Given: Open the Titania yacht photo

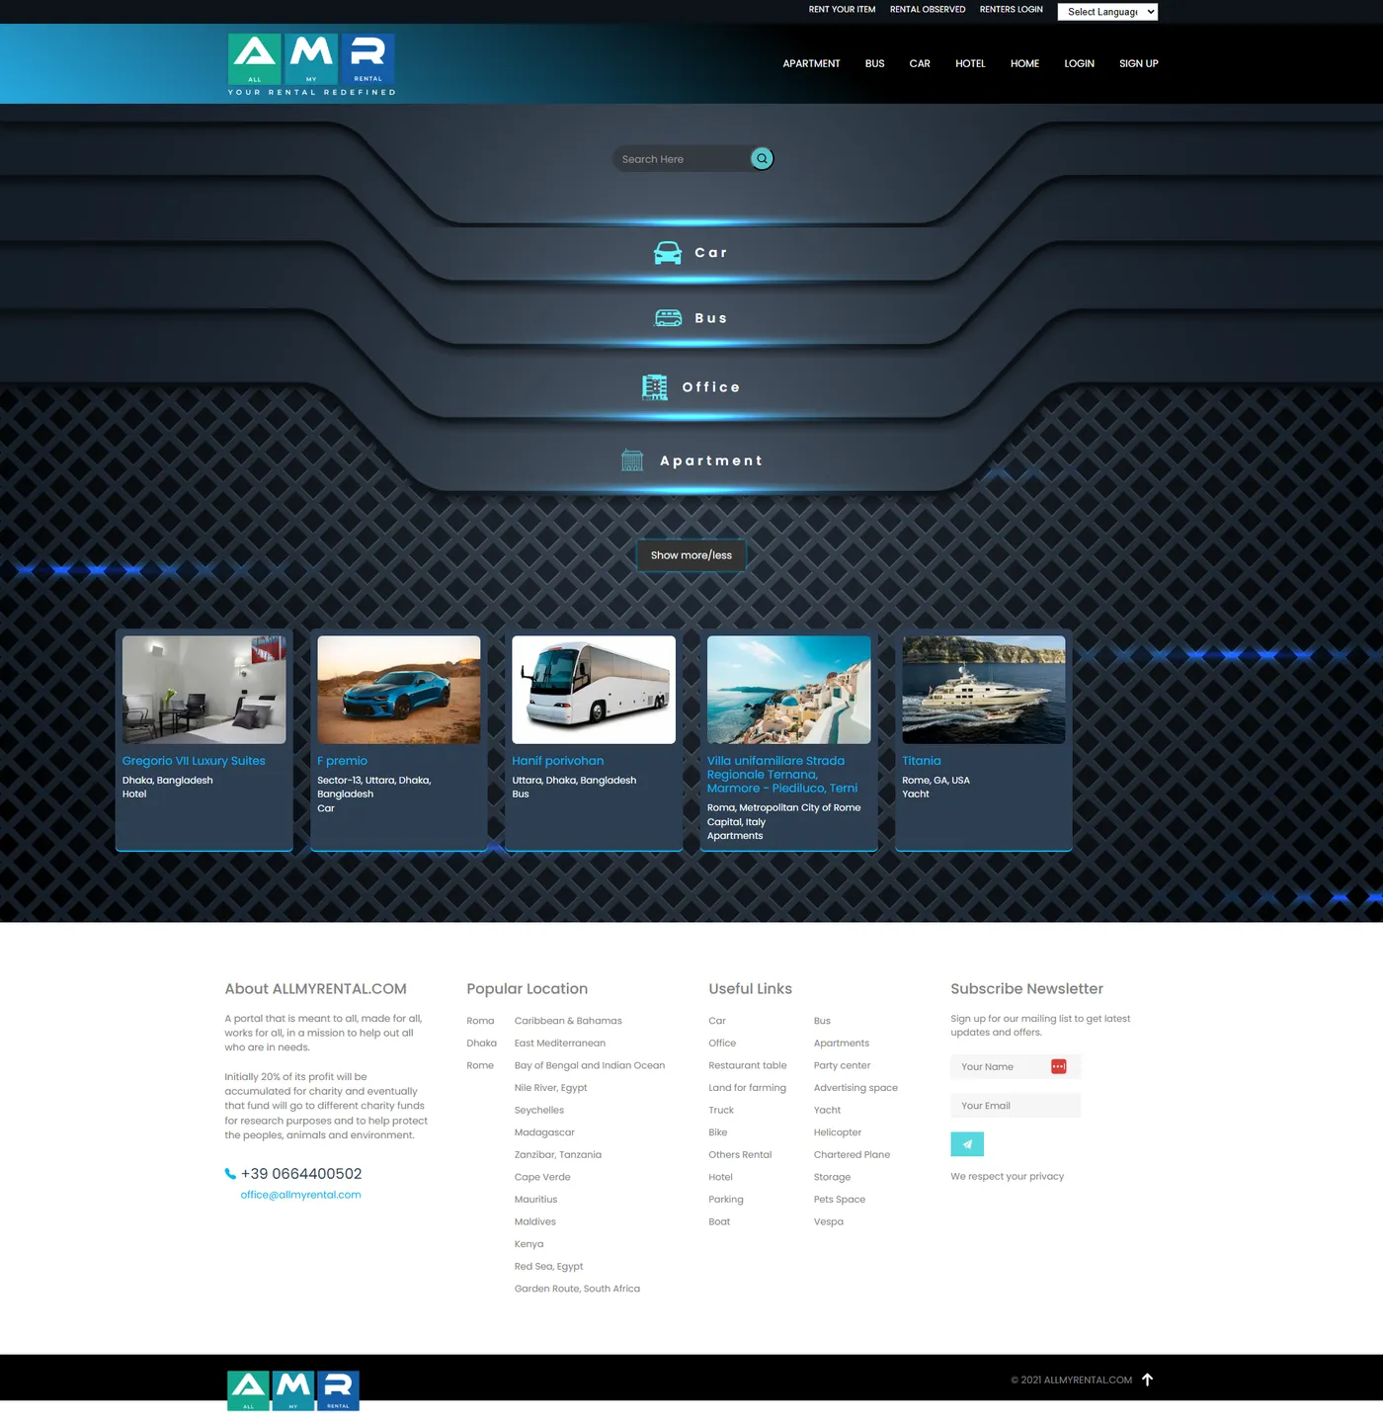Looking at the screenshot, I should 984,690.
